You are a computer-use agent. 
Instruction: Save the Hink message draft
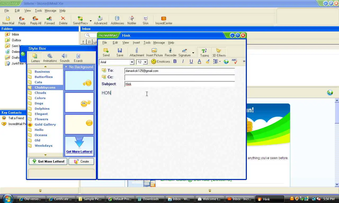click(x=120, y=52)
